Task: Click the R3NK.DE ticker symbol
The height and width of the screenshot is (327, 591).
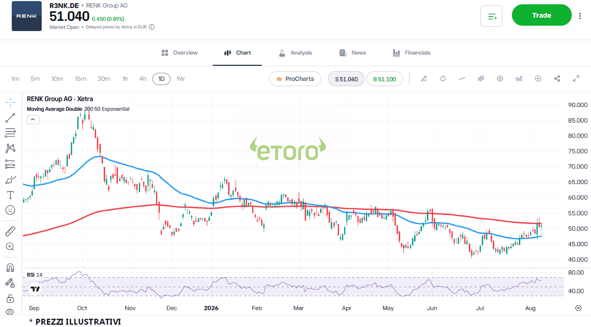Action: tap(64, 6)
